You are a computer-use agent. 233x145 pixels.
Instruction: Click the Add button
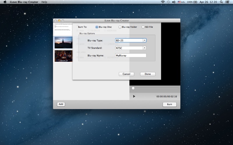pos(61,104)
